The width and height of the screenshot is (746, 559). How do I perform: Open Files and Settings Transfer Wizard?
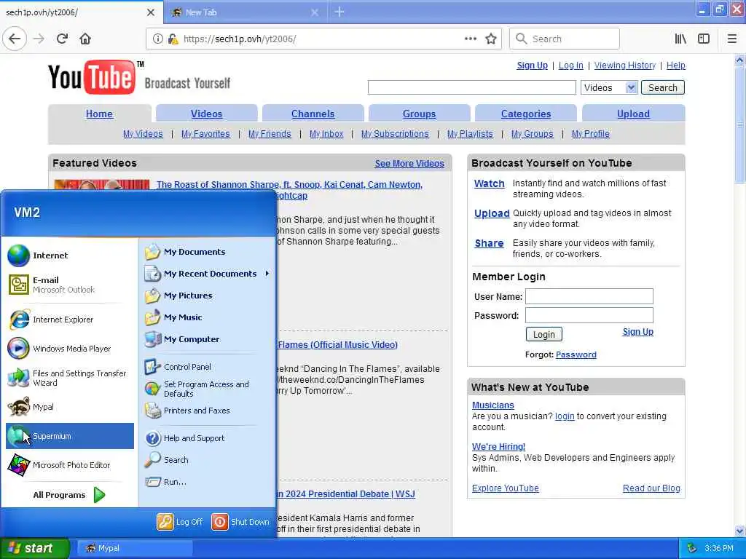69,378
